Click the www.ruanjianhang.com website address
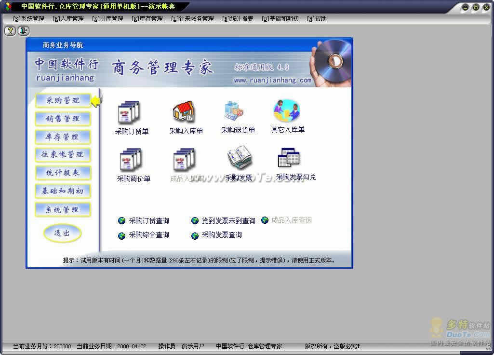This screenshot has width=494, height=355. 272,80
